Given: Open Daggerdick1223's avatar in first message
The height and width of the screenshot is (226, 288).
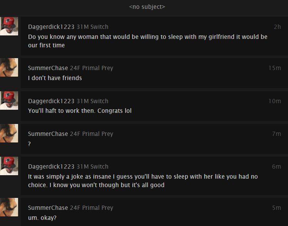Looking at the screenshot, I should pyautogui.click(x=9, y=26).
